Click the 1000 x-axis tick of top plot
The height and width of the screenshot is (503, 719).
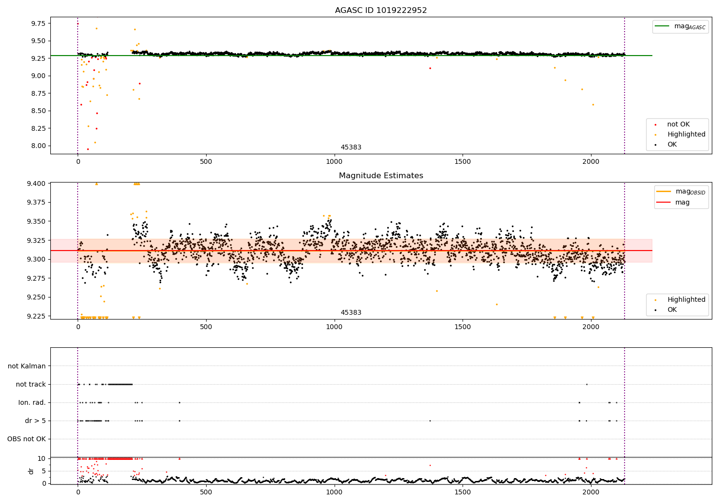pos(334,161)
